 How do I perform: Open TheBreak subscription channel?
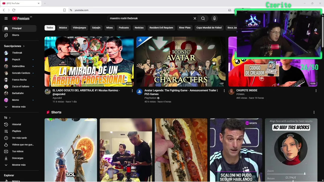coord(19,53)
